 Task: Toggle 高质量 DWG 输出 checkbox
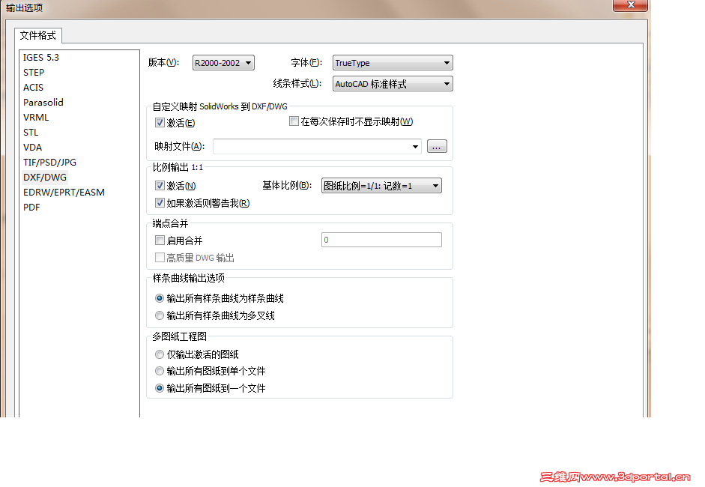160,257
